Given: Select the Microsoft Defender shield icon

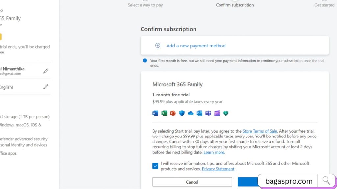Looking at the screenshot, I should 182,113.
